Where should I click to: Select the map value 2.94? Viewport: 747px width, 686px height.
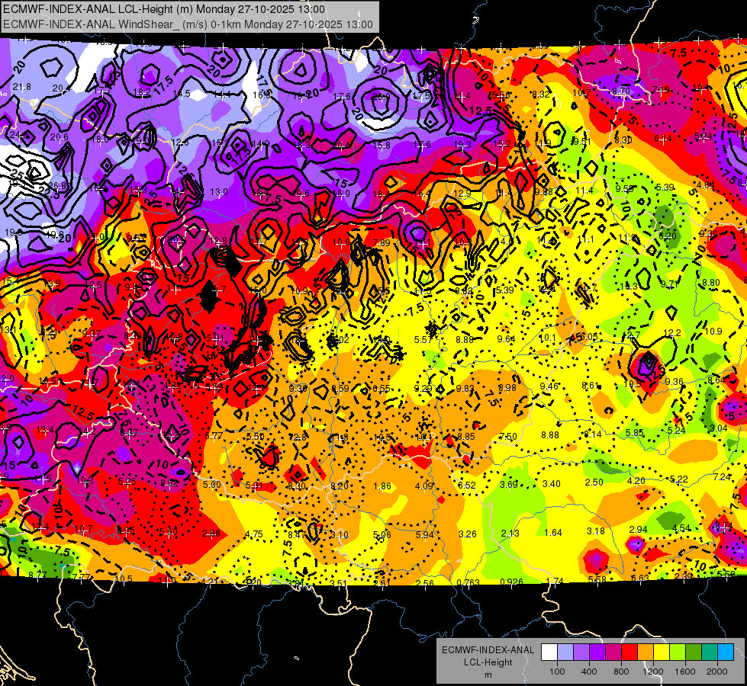(639, 530)
